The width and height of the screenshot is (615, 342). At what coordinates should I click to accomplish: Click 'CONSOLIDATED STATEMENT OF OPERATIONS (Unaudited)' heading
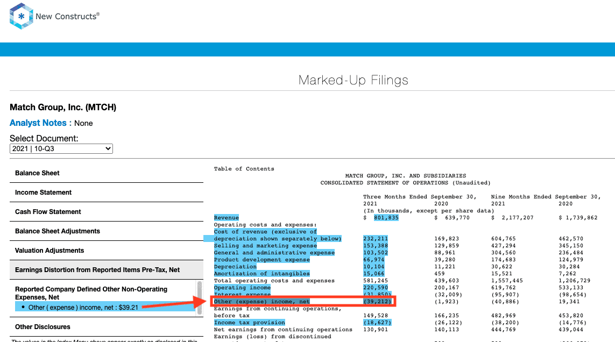(x=406, y=183)
